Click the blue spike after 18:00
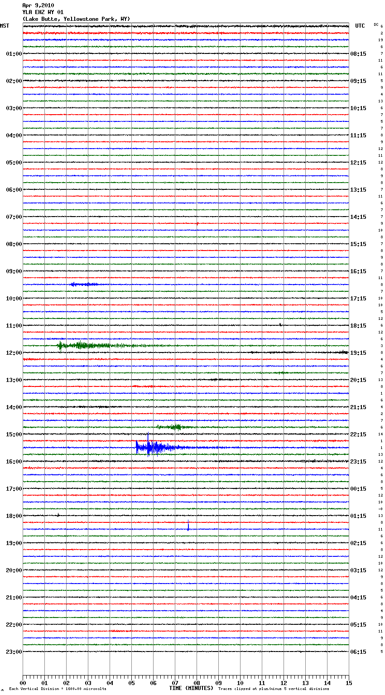The image size is (385, 695). [188, 526]
